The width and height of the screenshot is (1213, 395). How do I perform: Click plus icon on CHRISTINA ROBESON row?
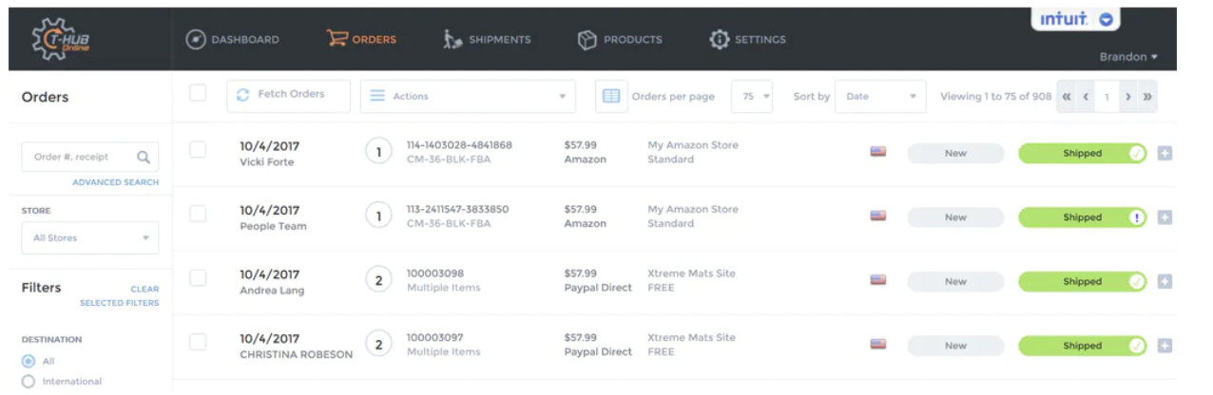pos(1165,346)
